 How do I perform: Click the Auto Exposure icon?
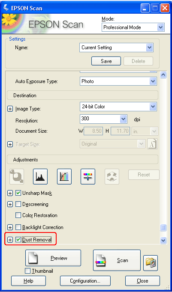coord(17,176)
